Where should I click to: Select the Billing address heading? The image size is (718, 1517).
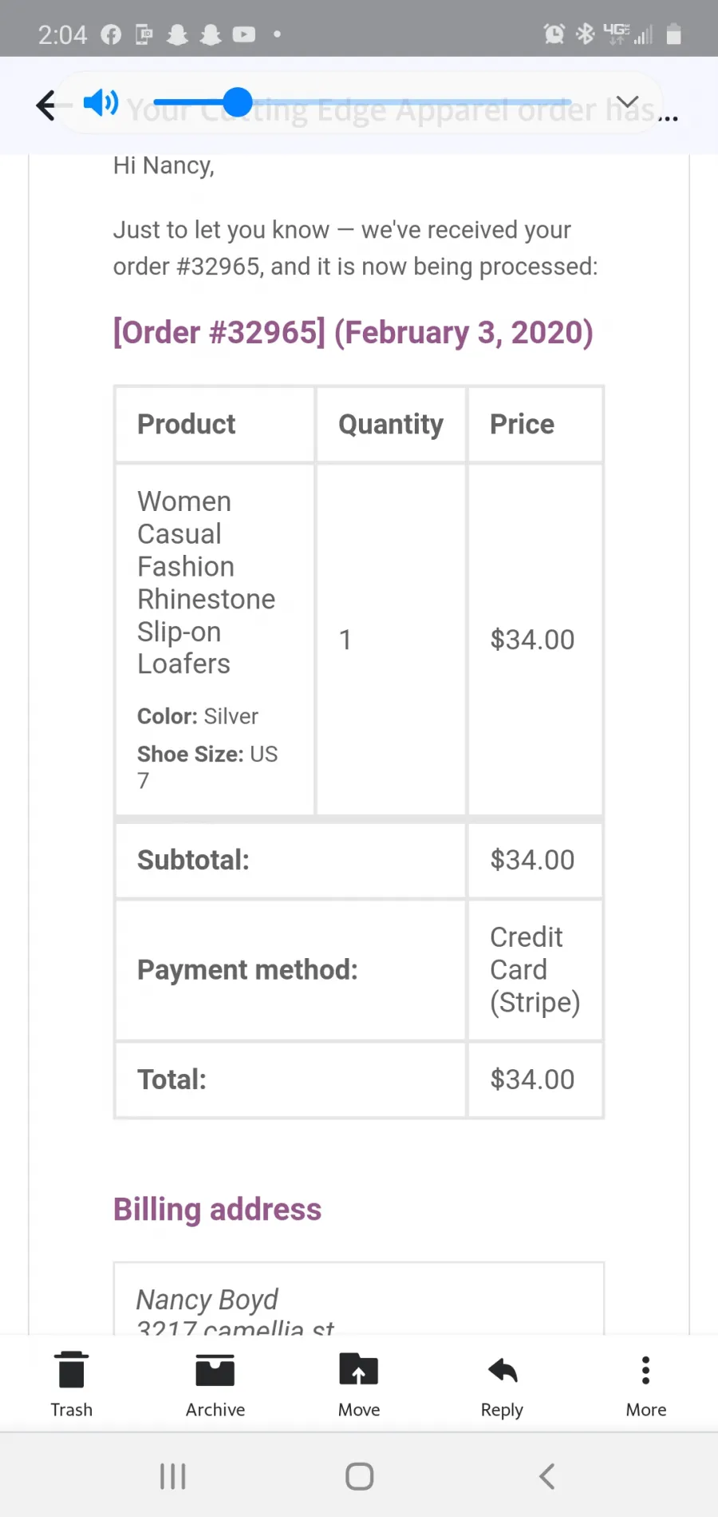(x=217, y=1210)
